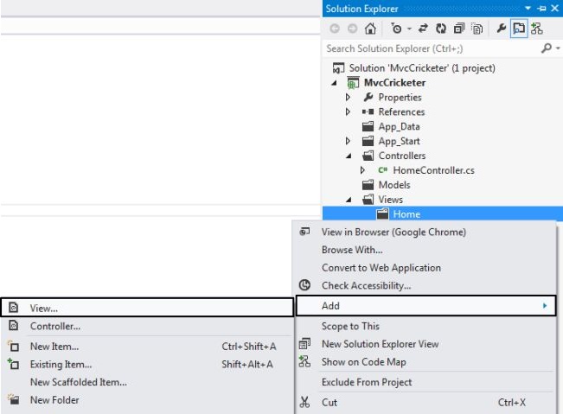Screen dimensions: 563x414
Task: Choose View... from the Add submenu
Action: (43, 307)
